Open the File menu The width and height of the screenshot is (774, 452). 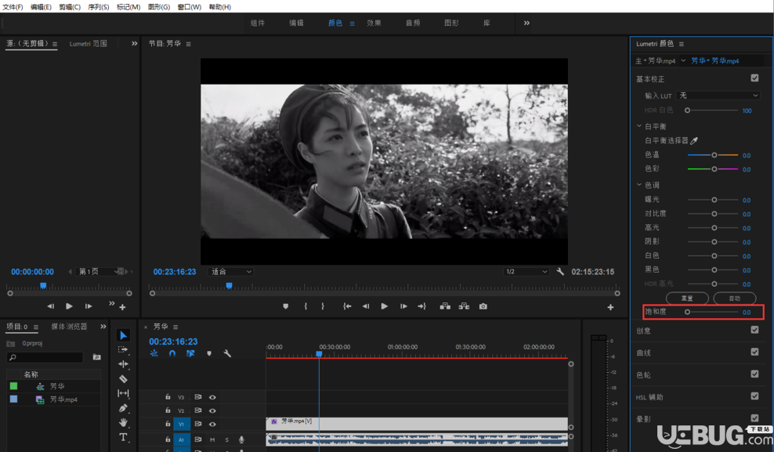[13, 7]
